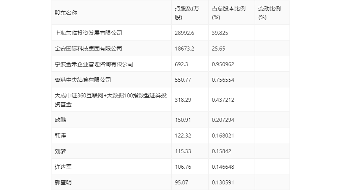
Task: Click percentage value 0.756554
Action: pos(223,80)
